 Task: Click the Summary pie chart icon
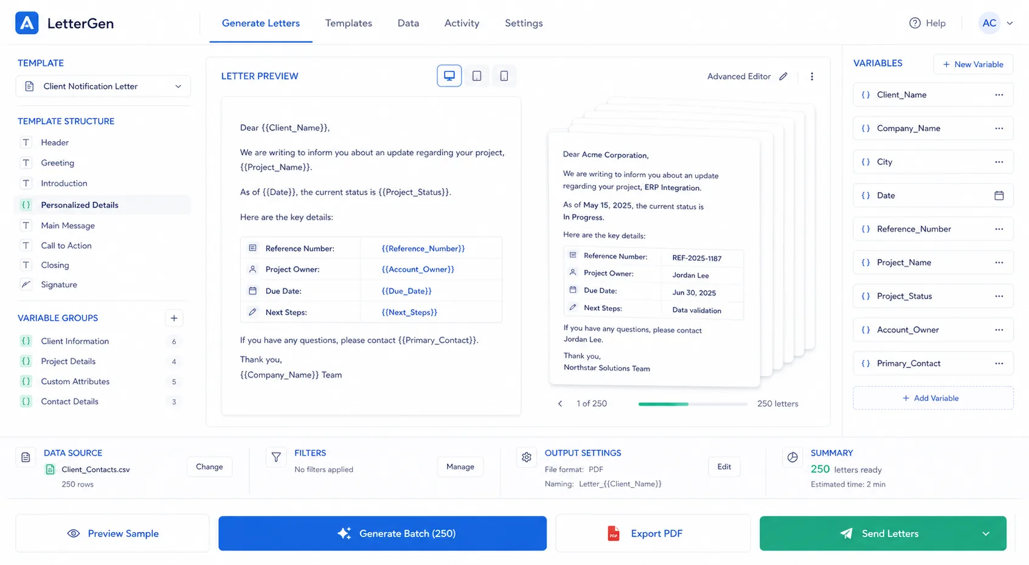coord(792,457)
